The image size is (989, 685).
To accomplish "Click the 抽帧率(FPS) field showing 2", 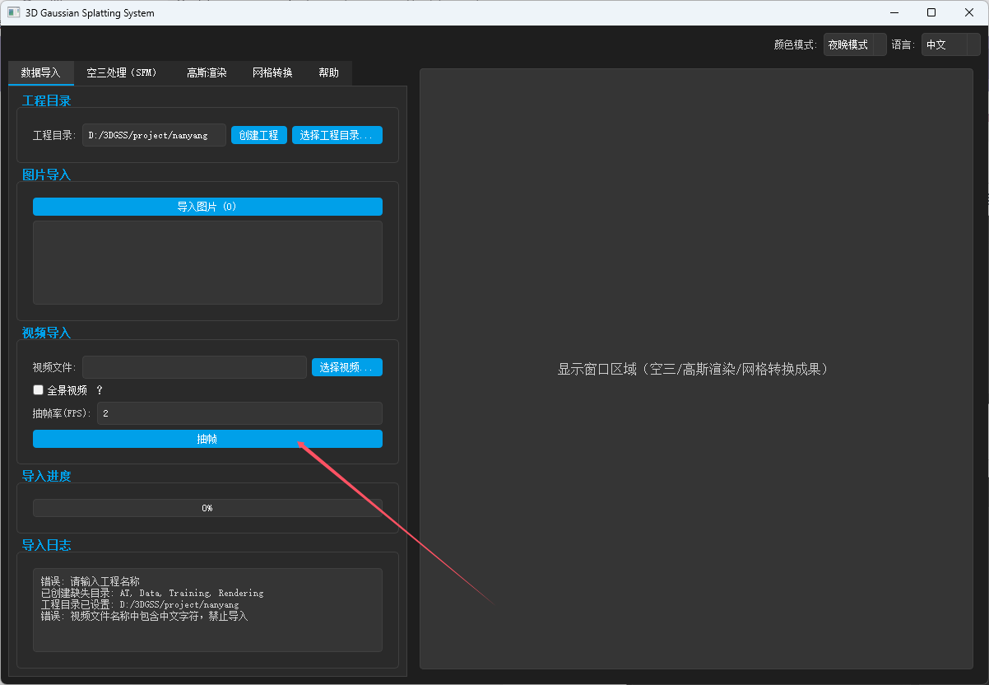I will point(239,413).
